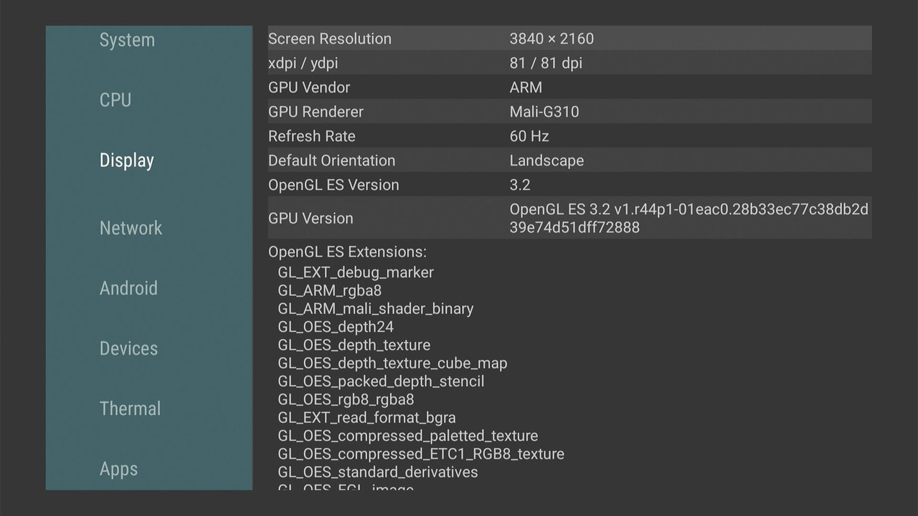The height and width of the screenshot is (516, 918).
Task: Select the GPU Vendor entry
Action: tap(502, 87)
